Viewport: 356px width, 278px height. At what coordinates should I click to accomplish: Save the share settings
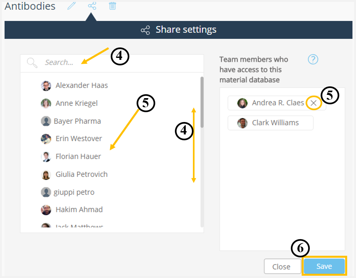(324, 266)
